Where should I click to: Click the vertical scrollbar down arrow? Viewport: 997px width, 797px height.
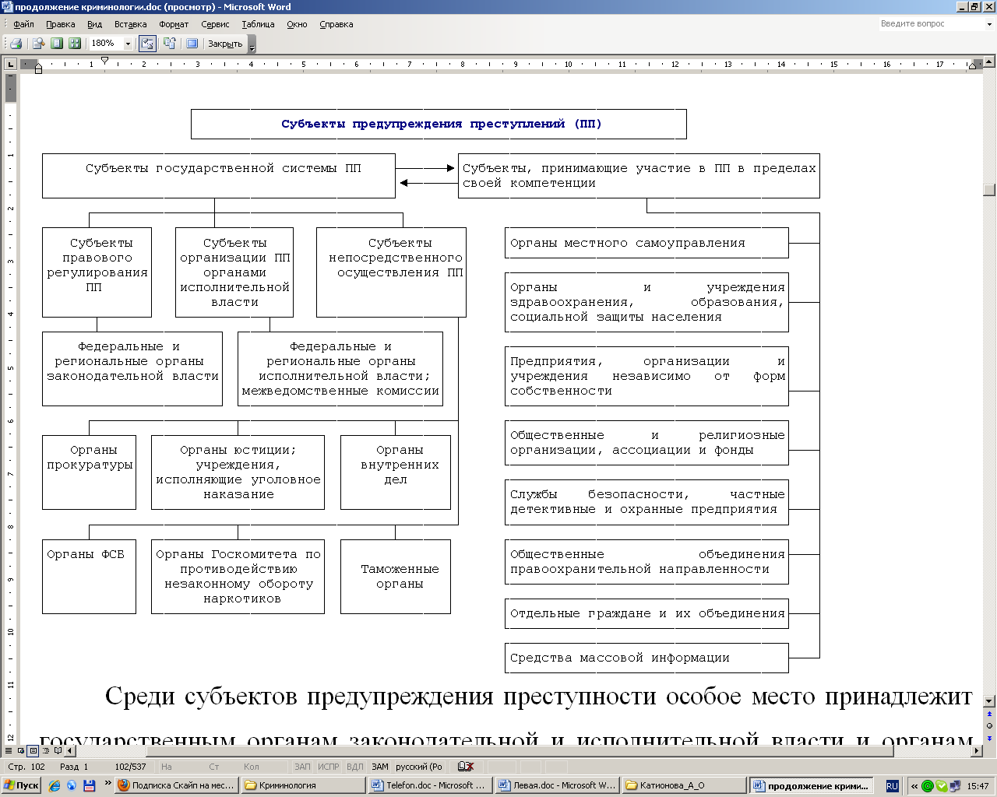point(989,701)
